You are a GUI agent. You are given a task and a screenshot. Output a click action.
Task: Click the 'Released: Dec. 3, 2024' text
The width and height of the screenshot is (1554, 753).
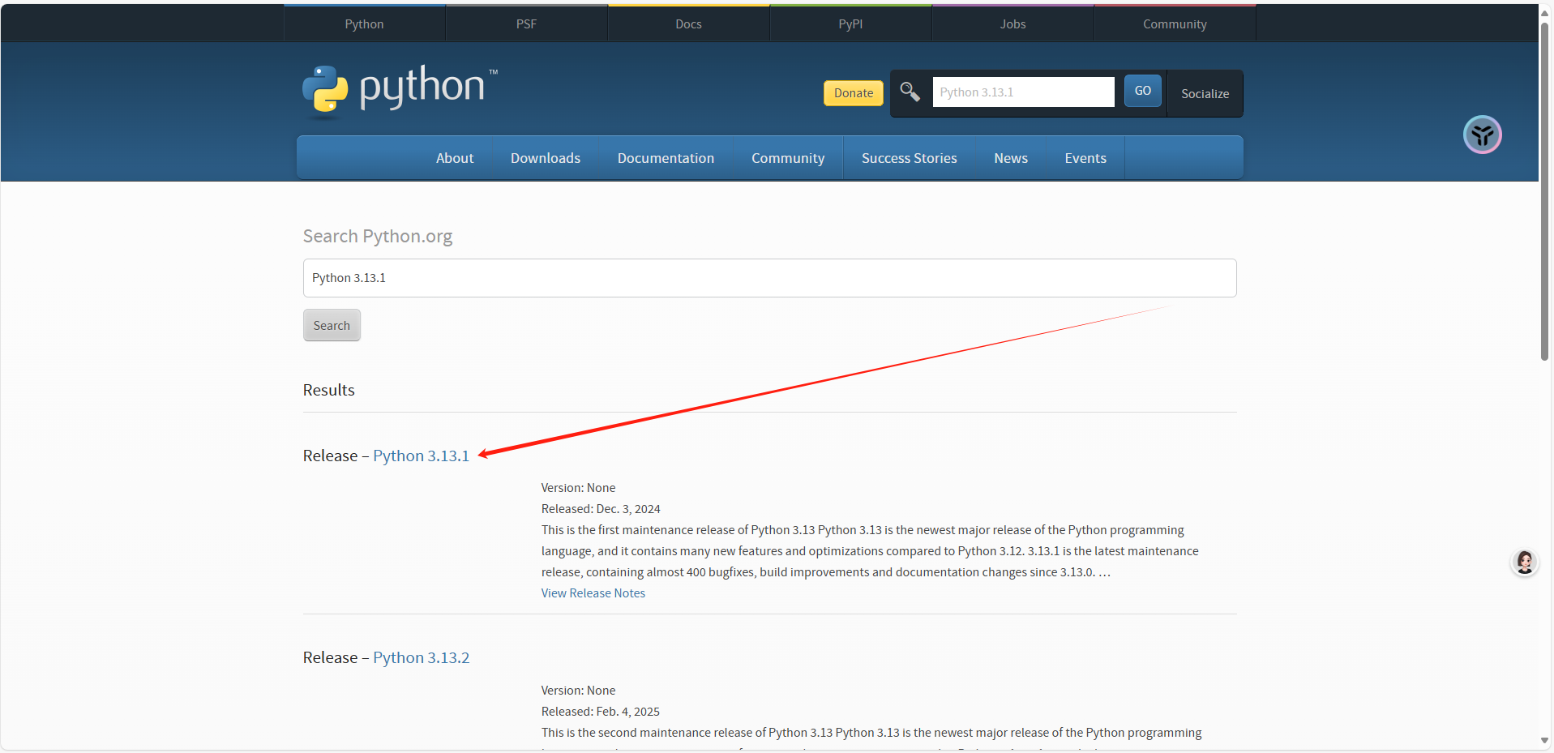click(601, 509)
